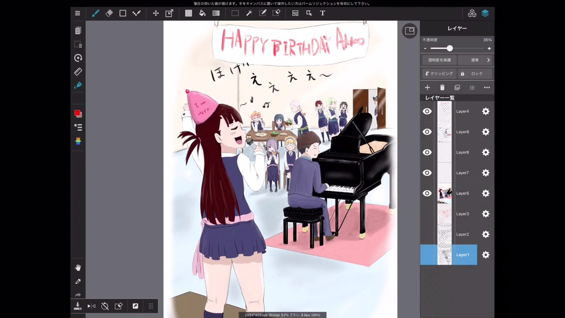Viewport: 565px width, 318px height.
Task: Select the Eraser tool
Action: point(109,14)
